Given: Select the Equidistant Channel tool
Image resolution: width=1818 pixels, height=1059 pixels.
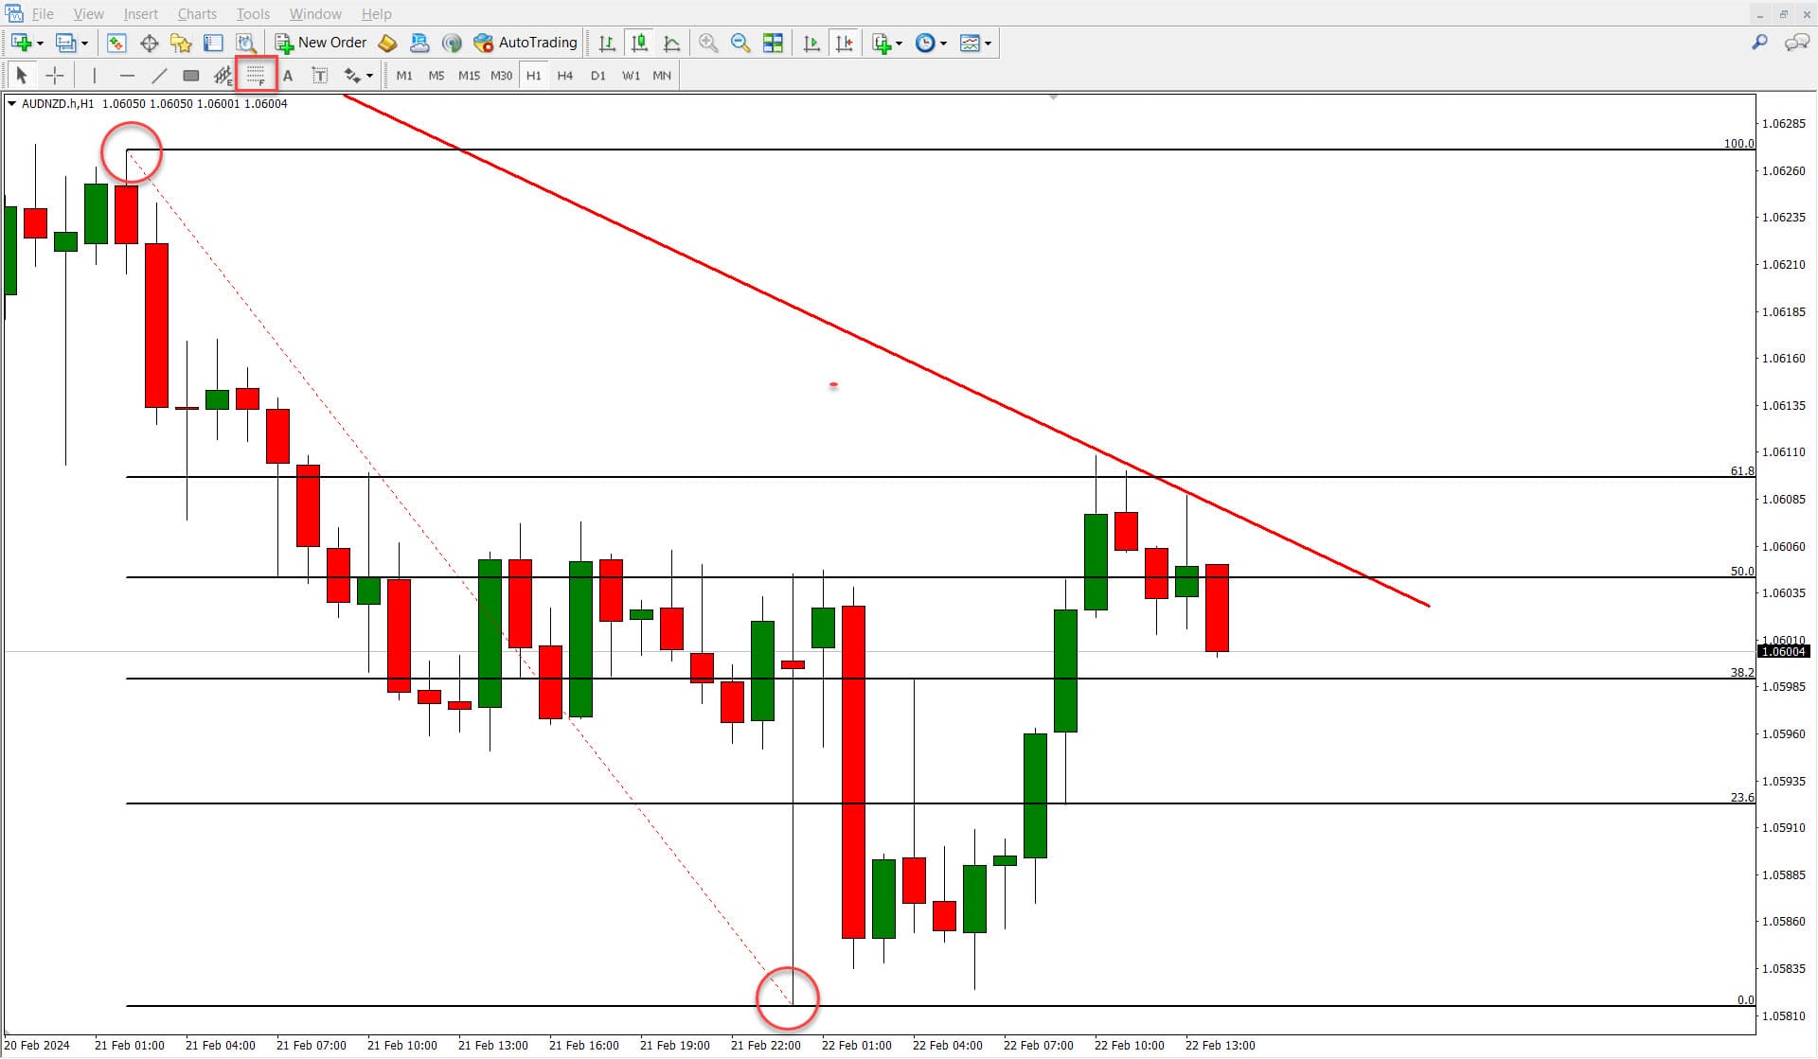Looking at the screenshot, I should pos(223,75).
